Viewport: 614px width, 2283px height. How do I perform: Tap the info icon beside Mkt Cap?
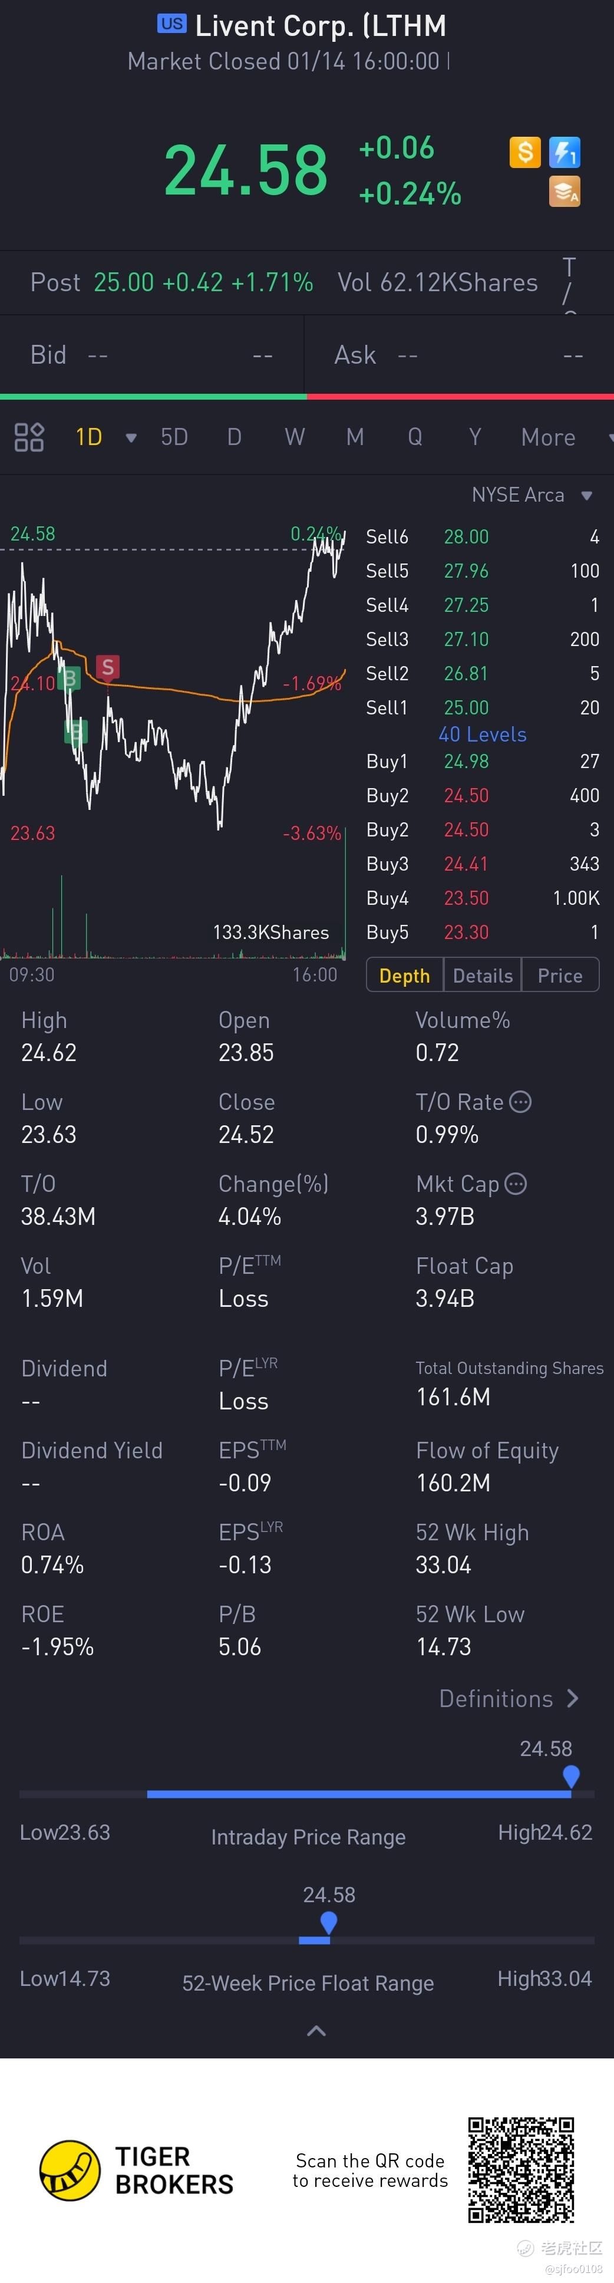[x=516, y=1183]
